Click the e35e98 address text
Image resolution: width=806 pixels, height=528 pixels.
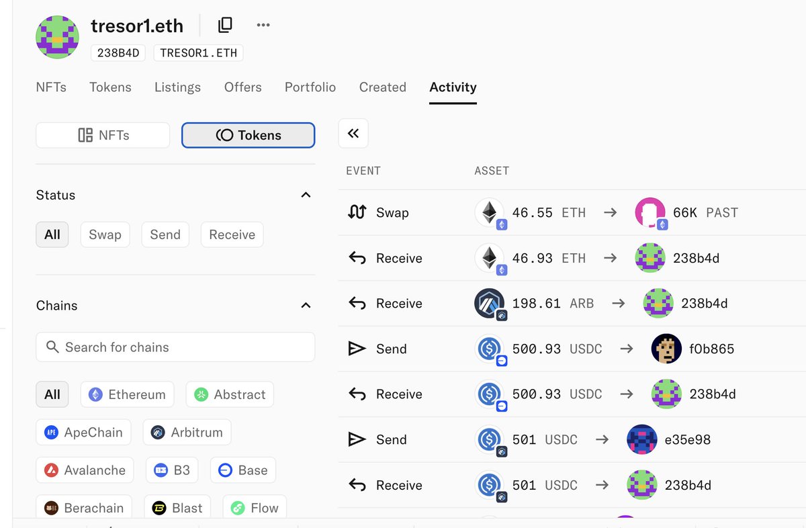tap(687, 439)
